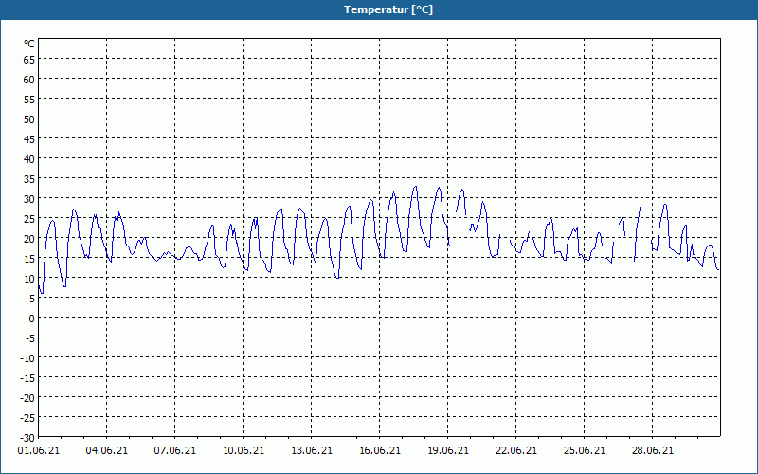Select the -30 y-axis value

(27, 438)
